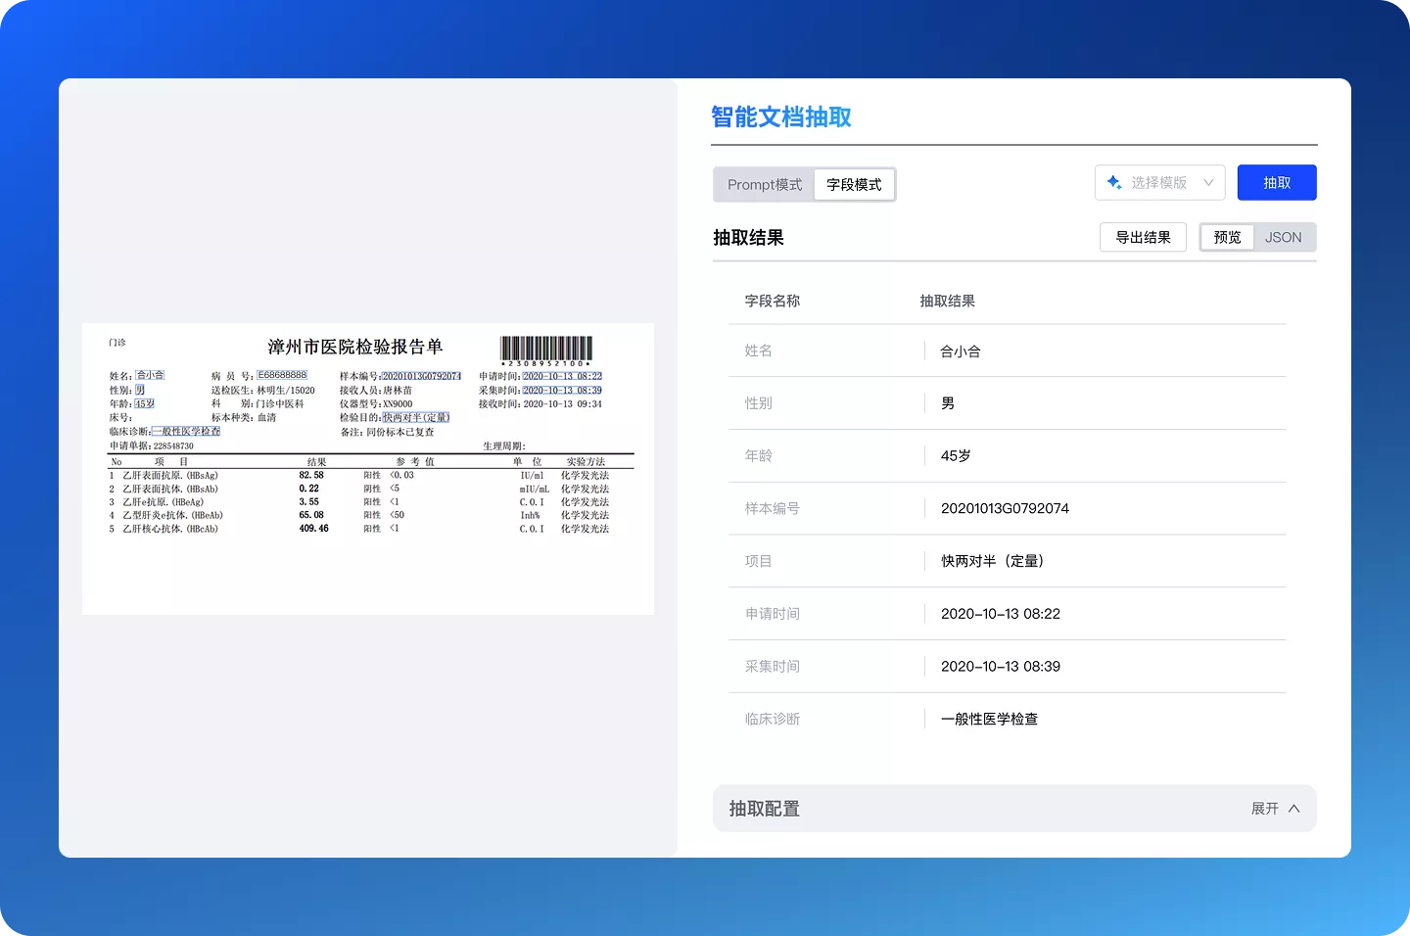Click the blue 抽取 extraction button

pos(1277,182)
